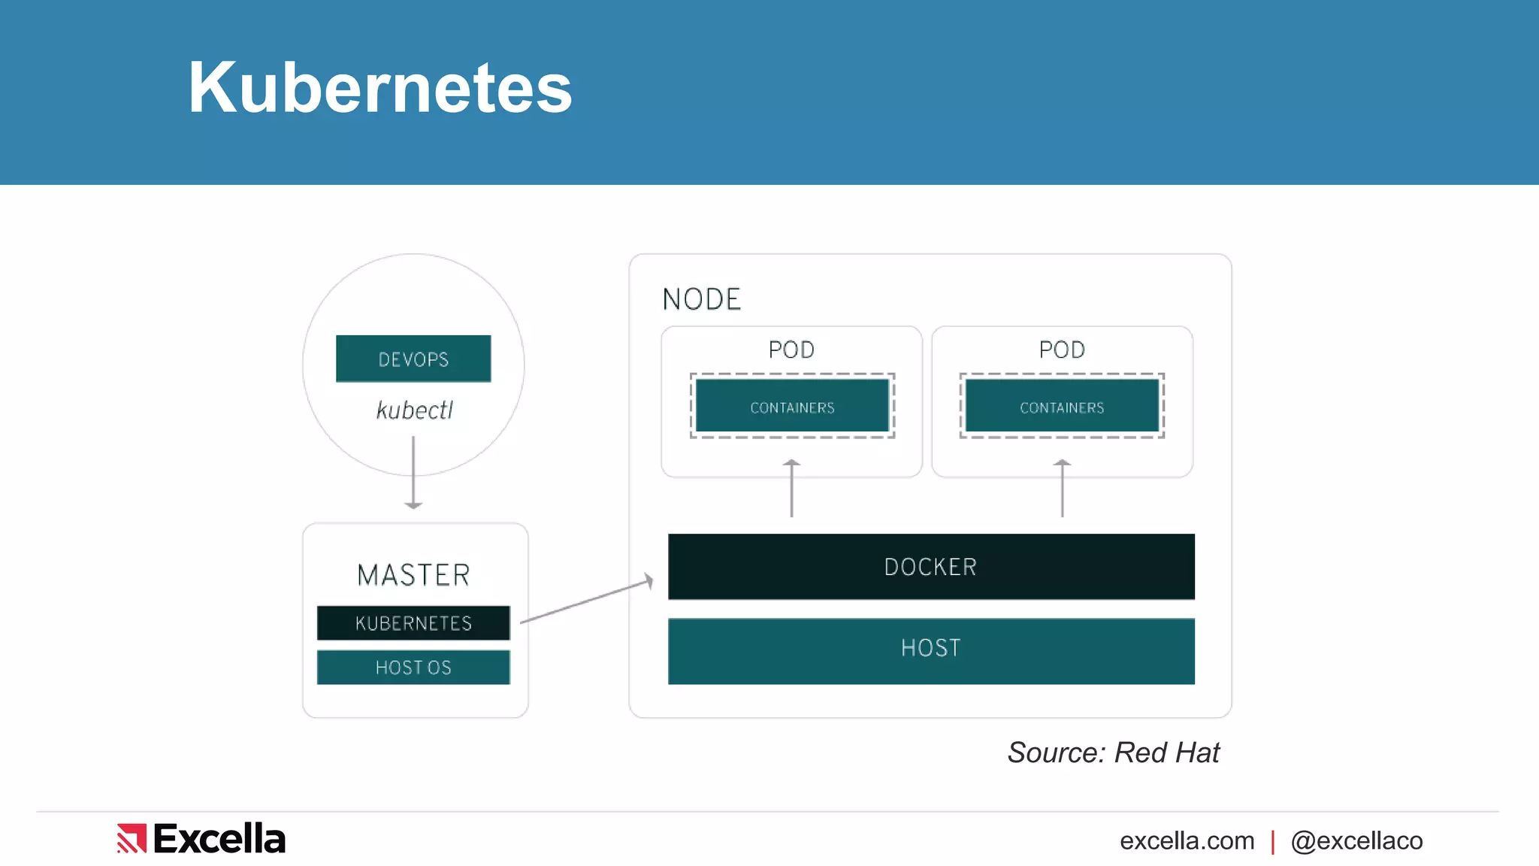Click the dark DOCKER bar
This screenshot has width=1539, height=866.
930,567
